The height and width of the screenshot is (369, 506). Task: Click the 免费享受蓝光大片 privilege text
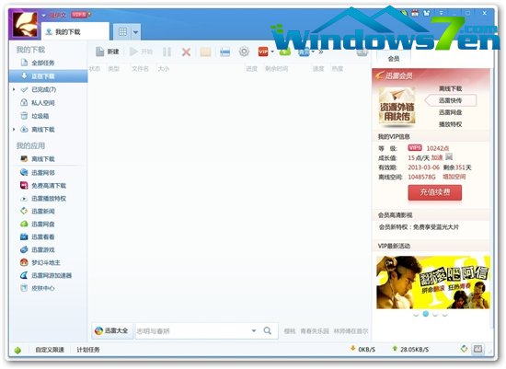coord(436,227)
